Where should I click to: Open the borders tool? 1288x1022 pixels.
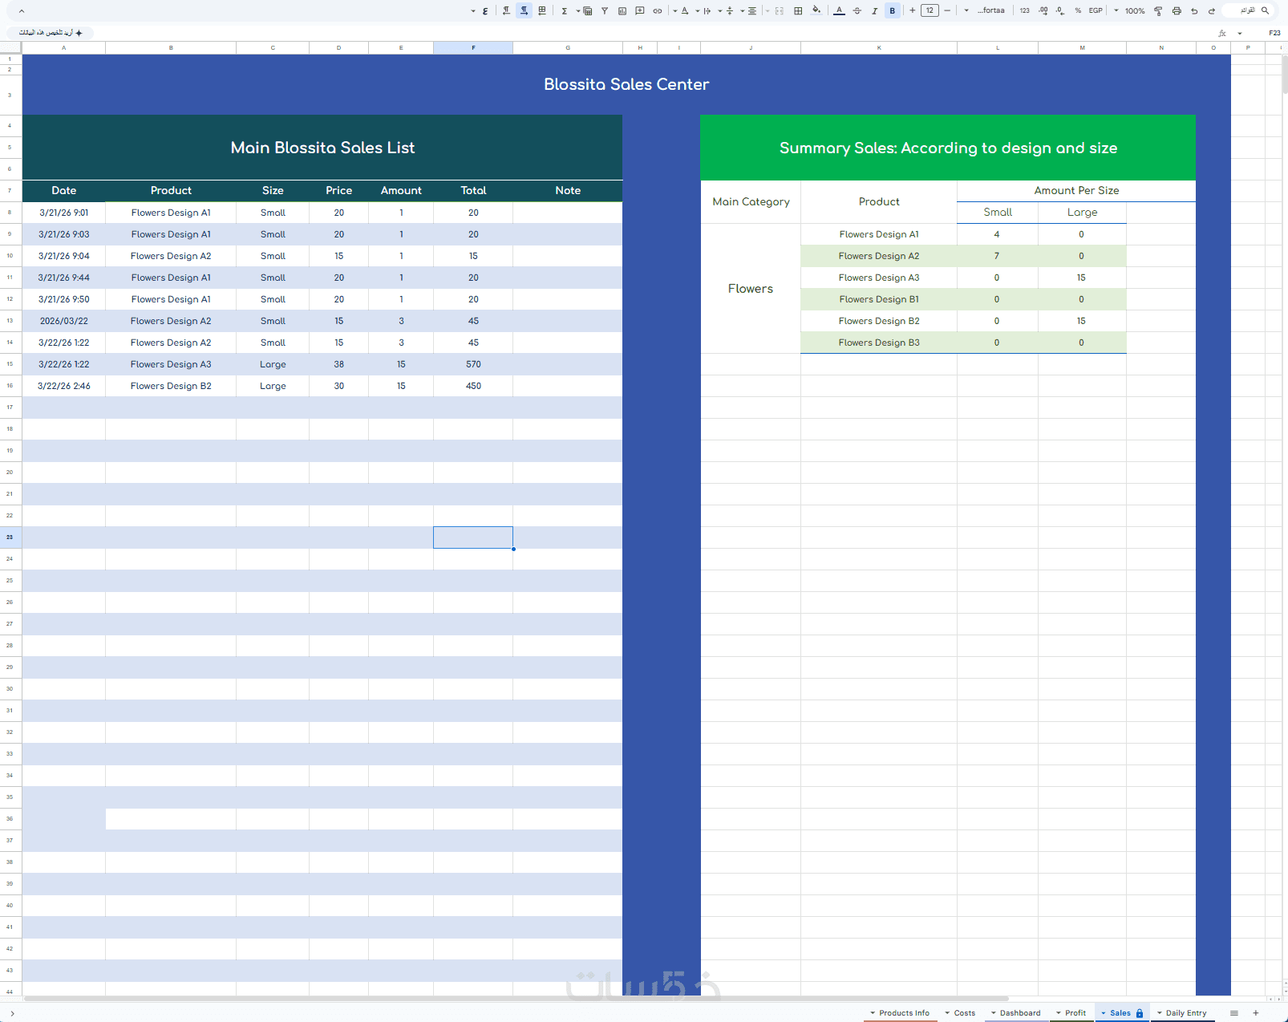pos(798,10)
